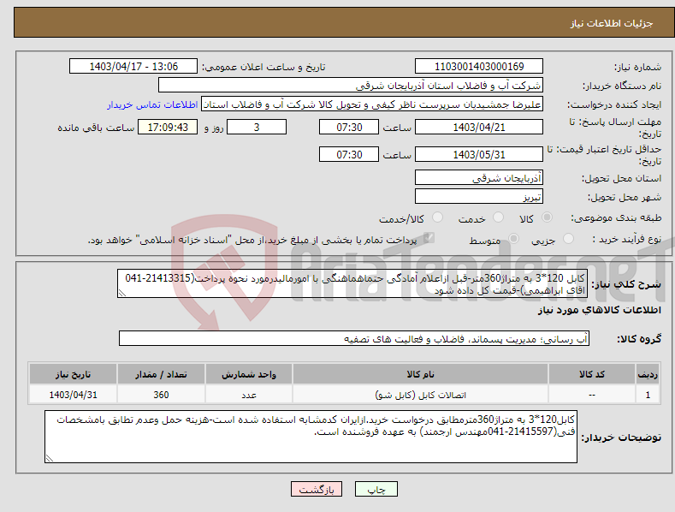675x512 pixels.
Task: Click the buyer organization name field
Action: 351,86
